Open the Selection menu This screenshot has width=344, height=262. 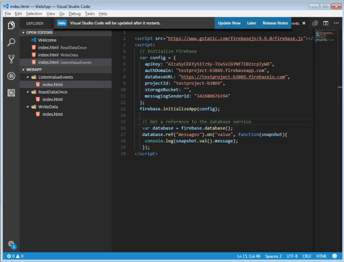[x=34, y=13]
